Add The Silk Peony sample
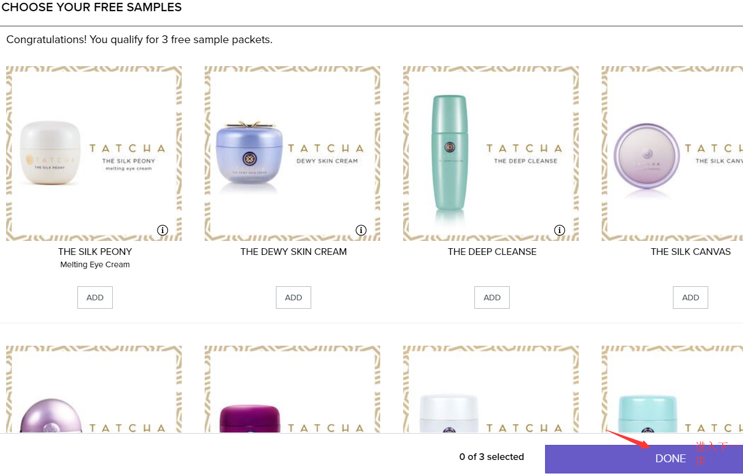743x474 pixels. point(95,298)
